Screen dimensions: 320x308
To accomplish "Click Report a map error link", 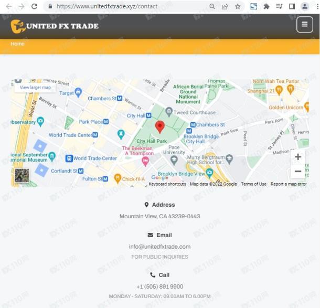I will point(289,184).
